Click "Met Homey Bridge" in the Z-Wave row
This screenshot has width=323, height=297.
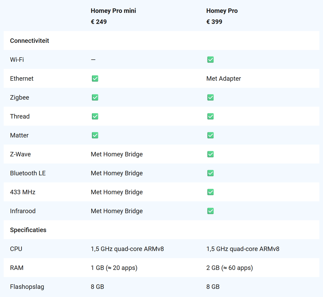117,154
